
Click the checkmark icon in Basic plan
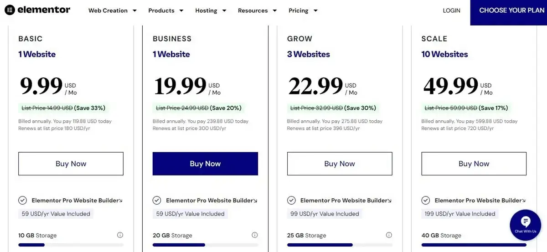pos(22,201)
